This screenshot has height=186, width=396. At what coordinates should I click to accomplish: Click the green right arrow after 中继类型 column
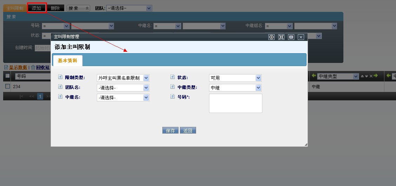tap(376, 76)
